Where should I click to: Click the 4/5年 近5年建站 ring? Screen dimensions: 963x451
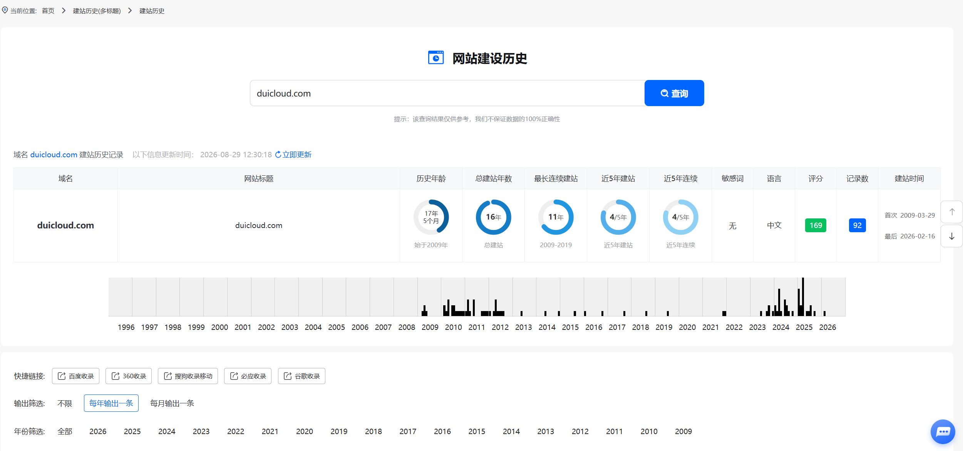pos(618,217)
